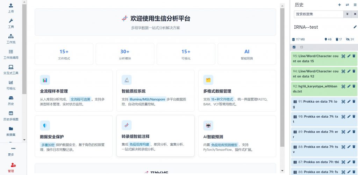Screen dimensions: 358x175
Task: Open the 更多 more menu in sidebar
Action: (x=11, y=151)
